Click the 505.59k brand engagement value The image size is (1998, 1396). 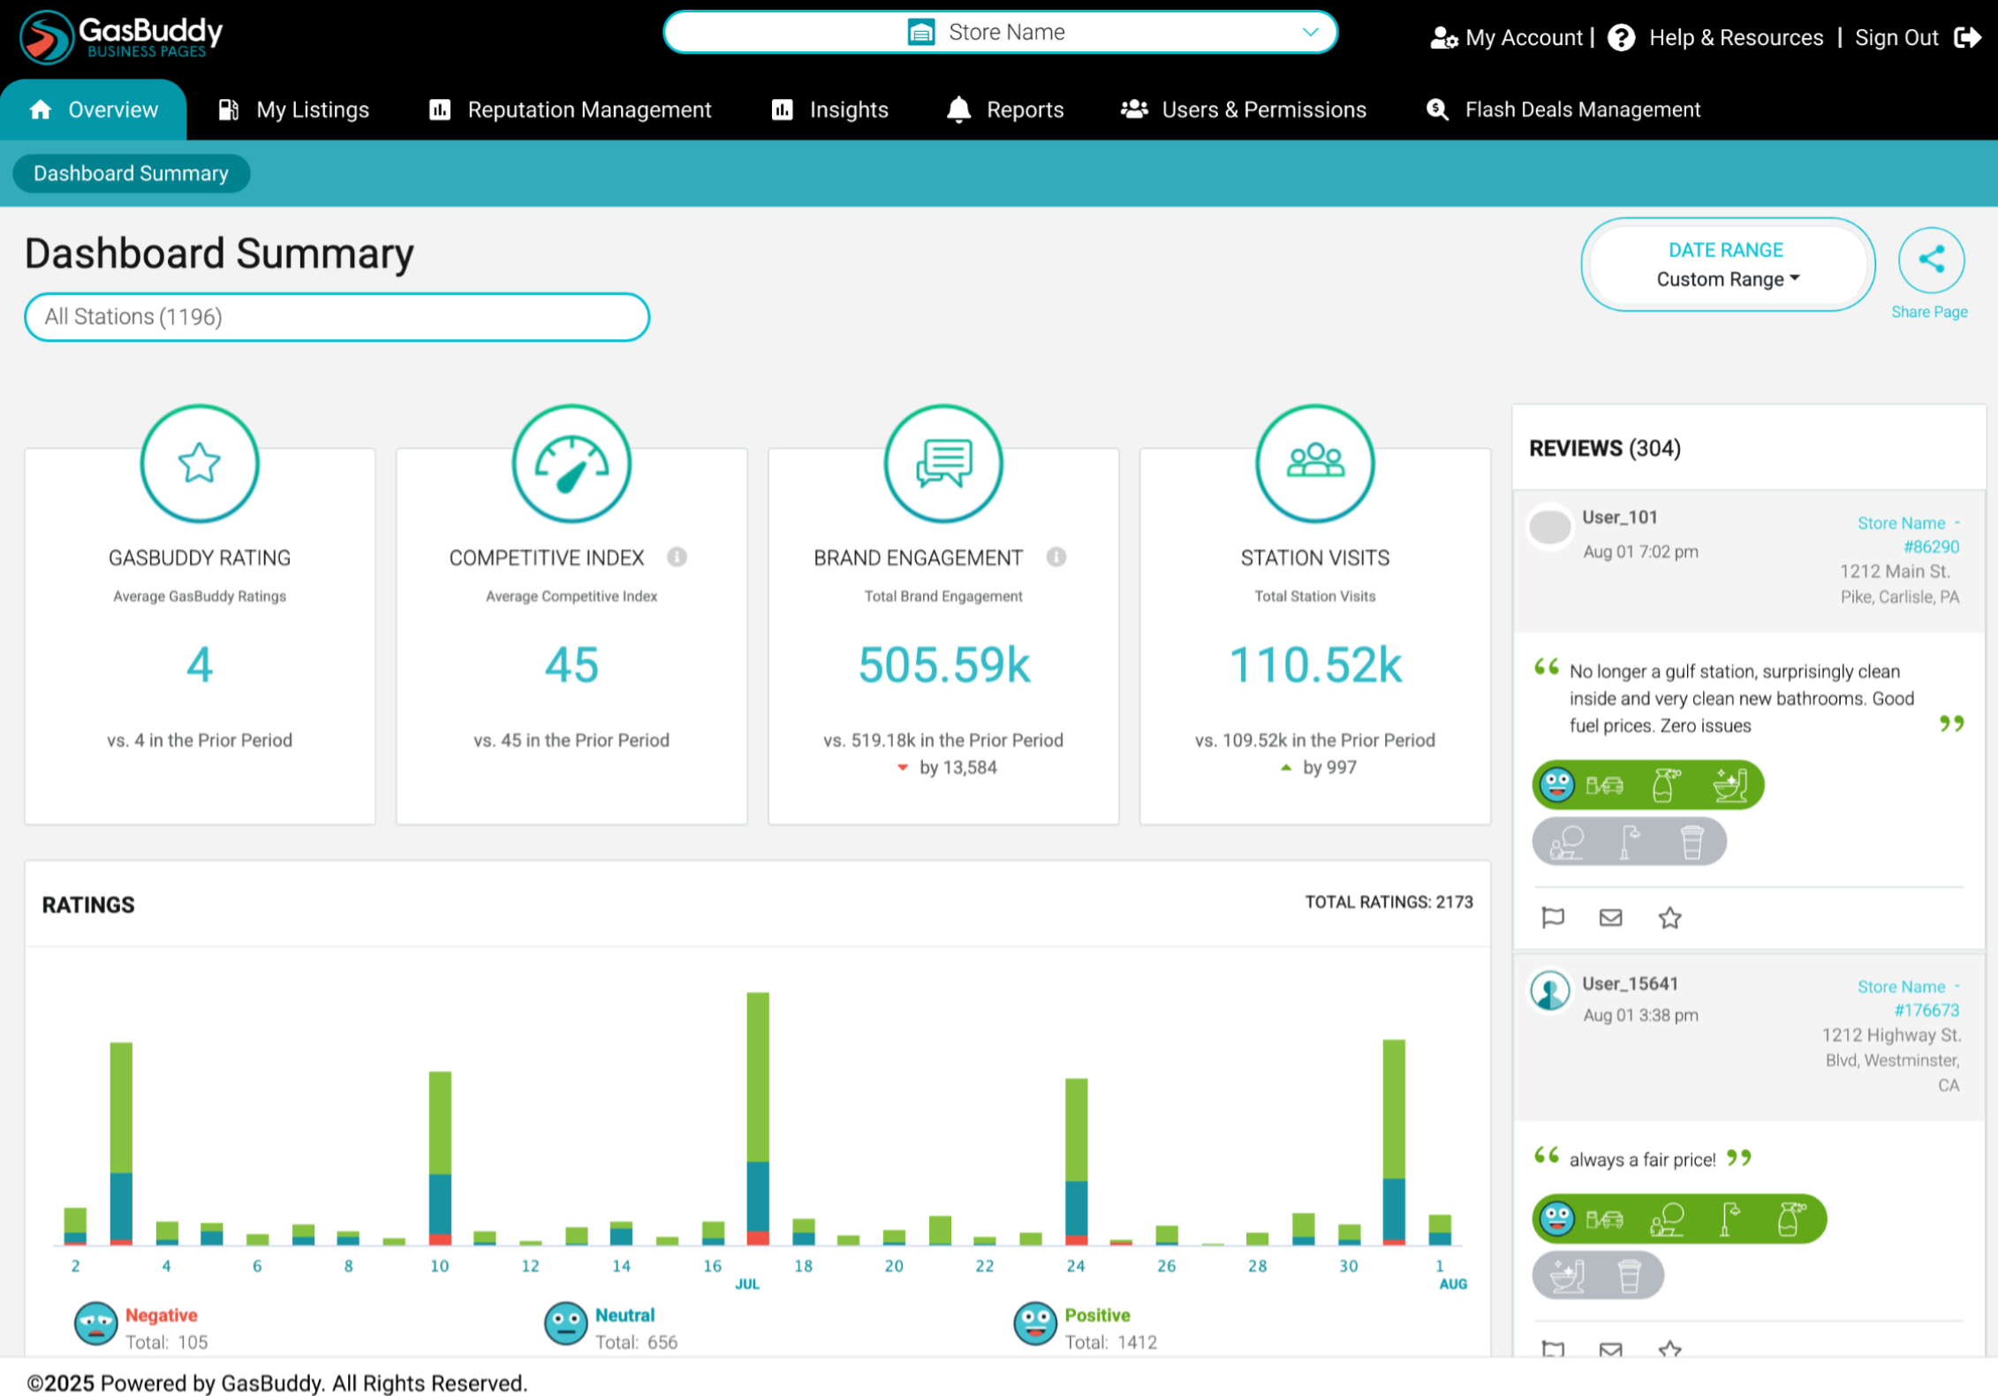pyautogui.click(x=943, y=665)
